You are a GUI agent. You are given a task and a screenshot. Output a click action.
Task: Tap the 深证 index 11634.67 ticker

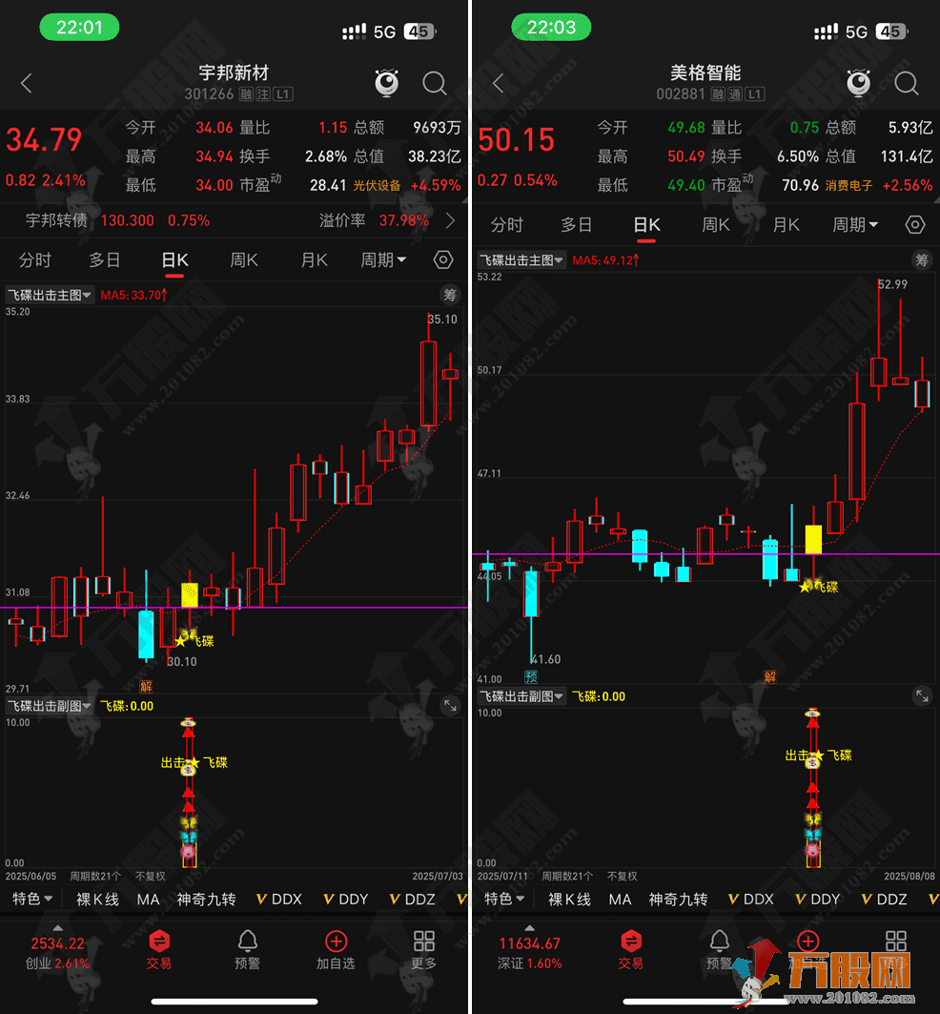pyautogui.click(x=529, y=953)
